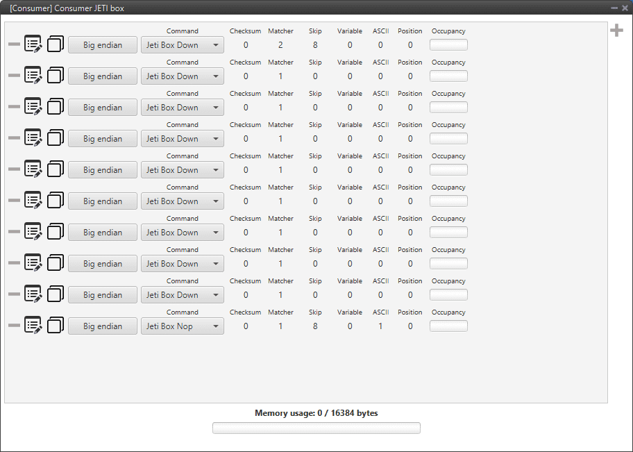Viewport: 633px width, 452px height.
Task: Open the Command dropdown in the sixth row
Action: [182, 201]
